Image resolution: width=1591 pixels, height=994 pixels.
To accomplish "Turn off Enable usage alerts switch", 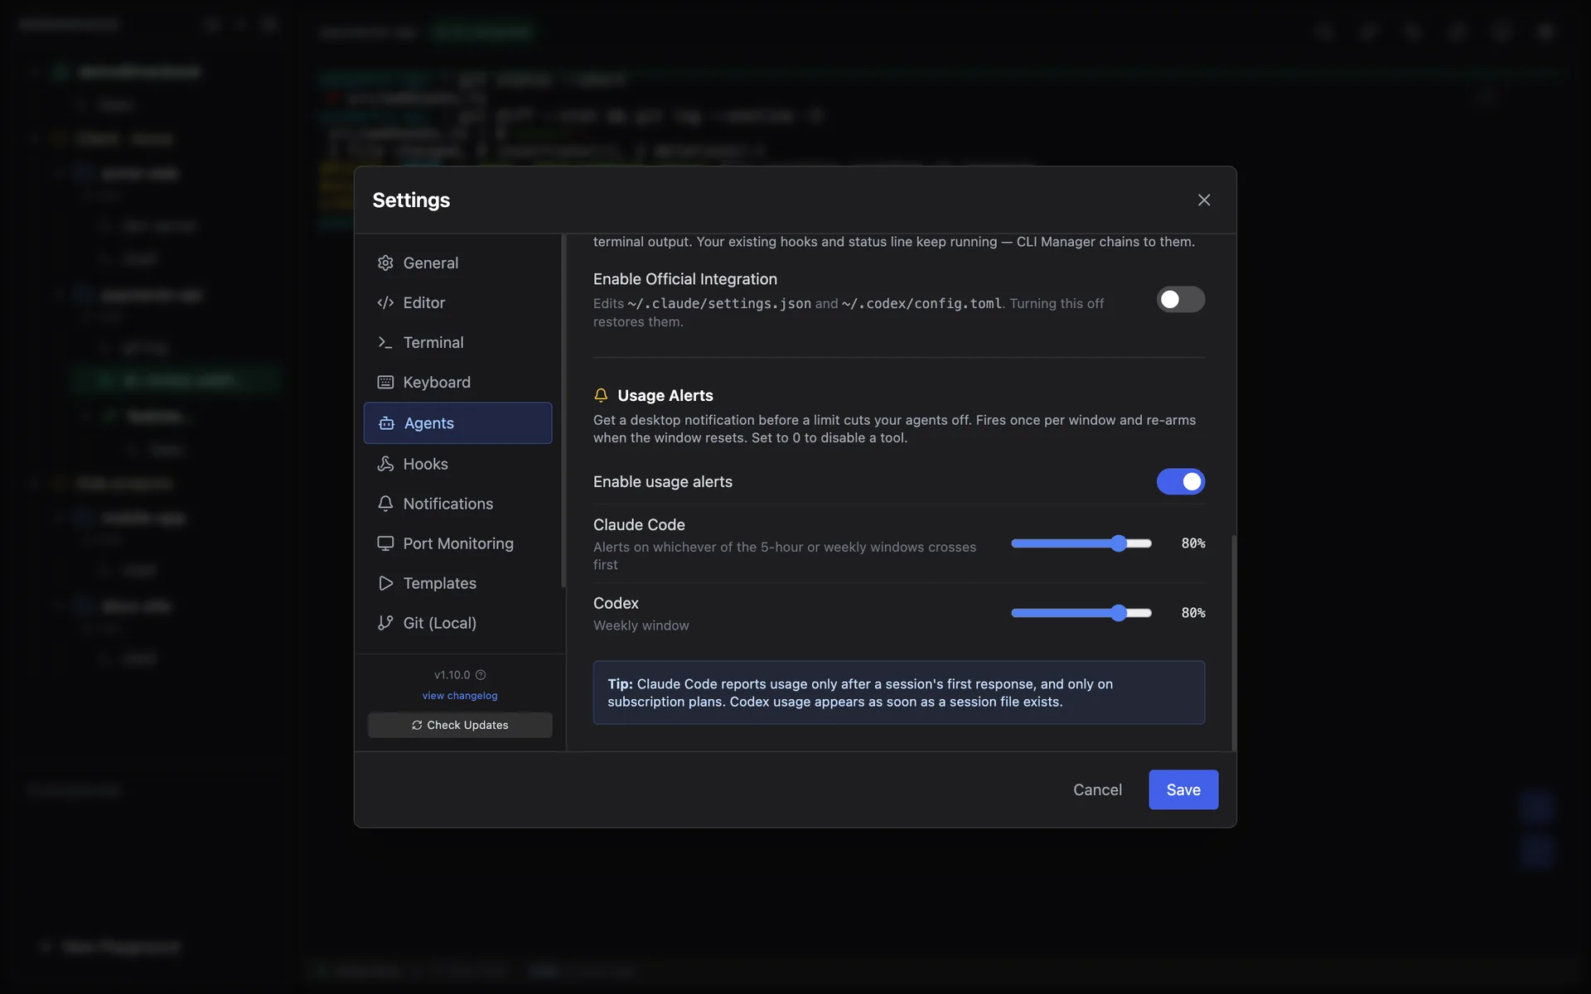I will pyautogui.click(x=1181, y=481).
